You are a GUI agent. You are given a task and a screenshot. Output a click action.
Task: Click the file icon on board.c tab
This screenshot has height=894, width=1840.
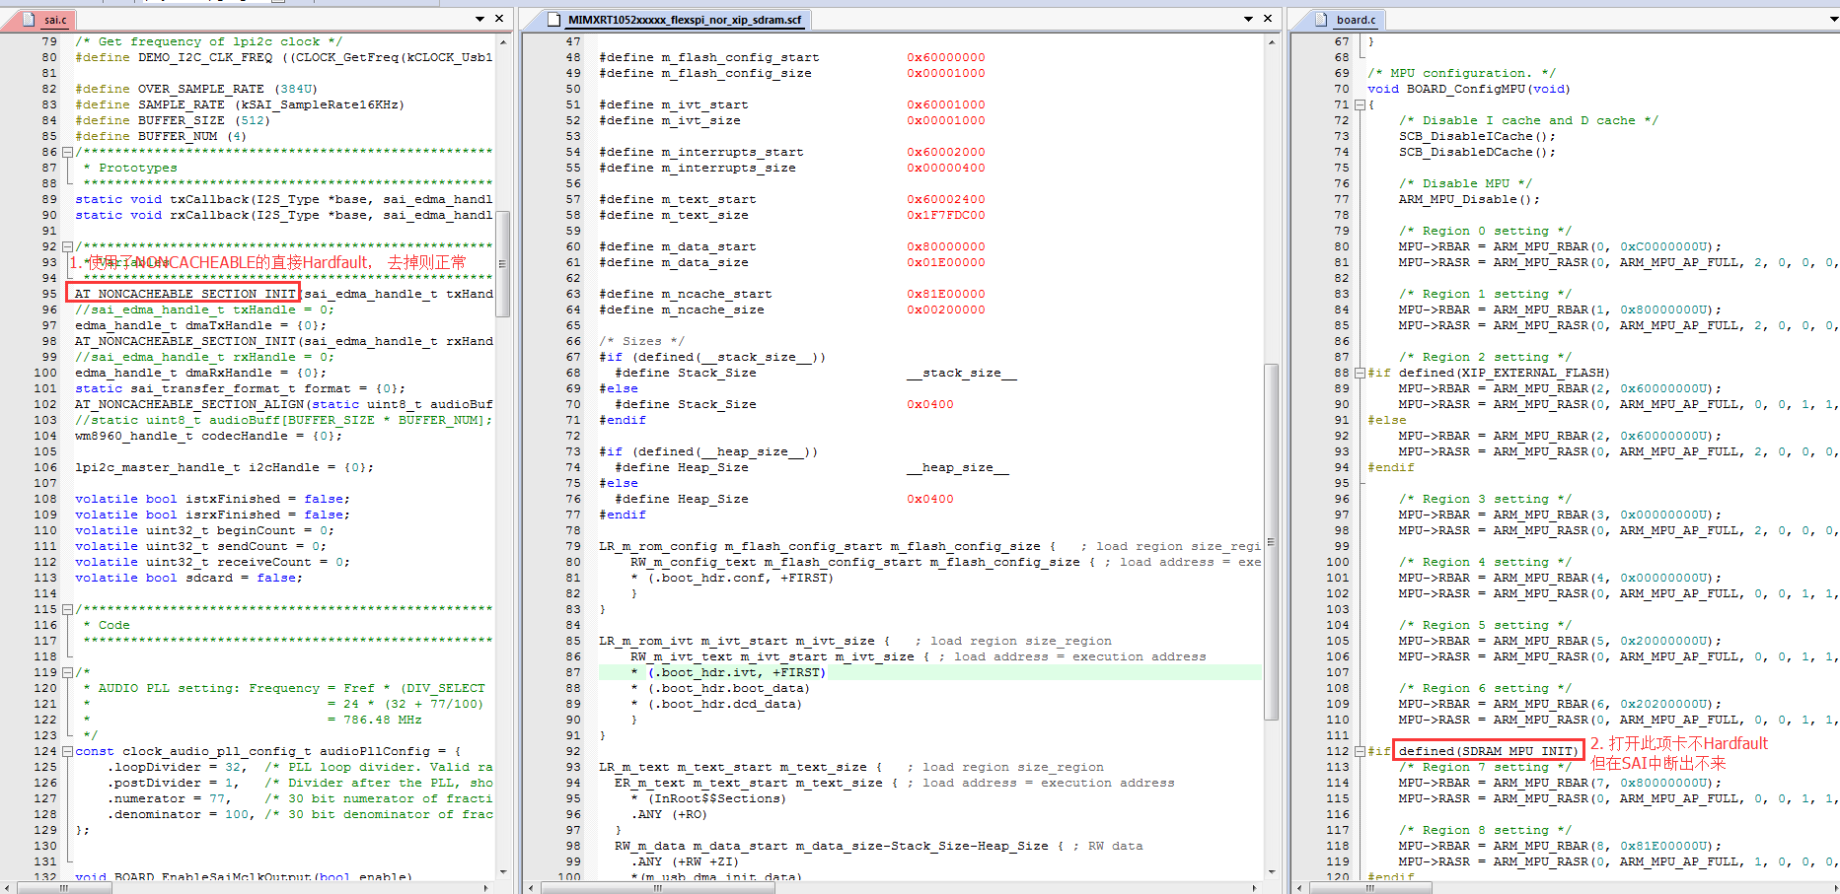coord(1322,20)
